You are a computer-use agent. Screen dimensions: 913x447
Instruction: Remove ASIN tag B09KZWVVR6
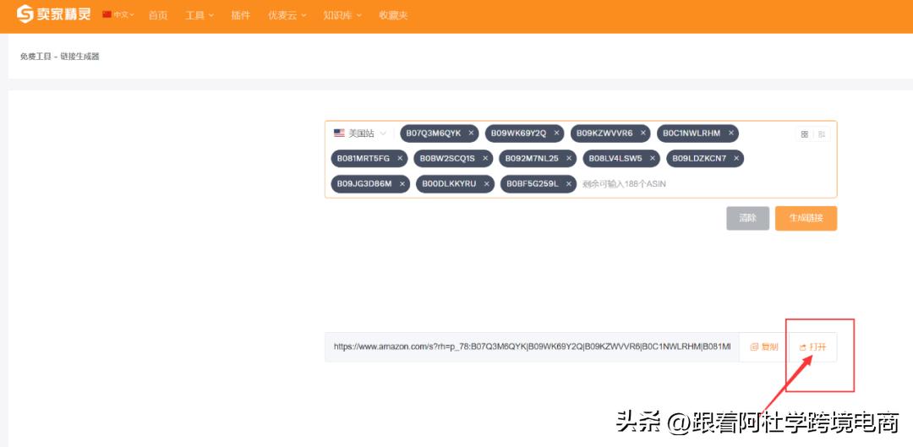coord(642,134)
